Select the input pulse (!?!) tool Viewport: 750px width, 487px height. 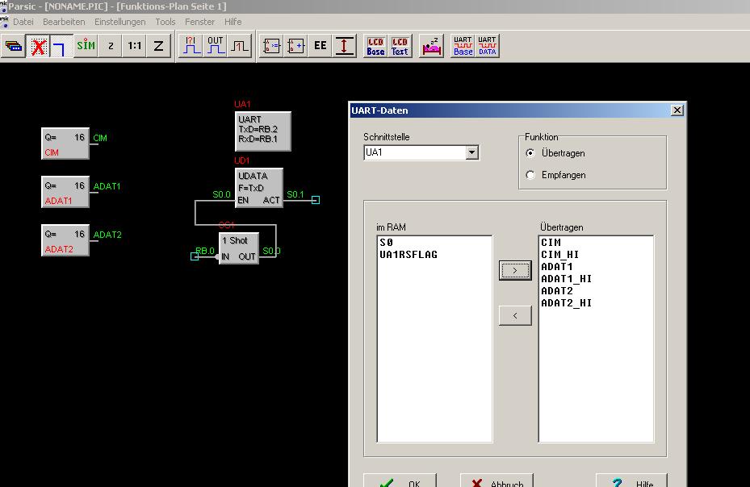tap(191, 46)
